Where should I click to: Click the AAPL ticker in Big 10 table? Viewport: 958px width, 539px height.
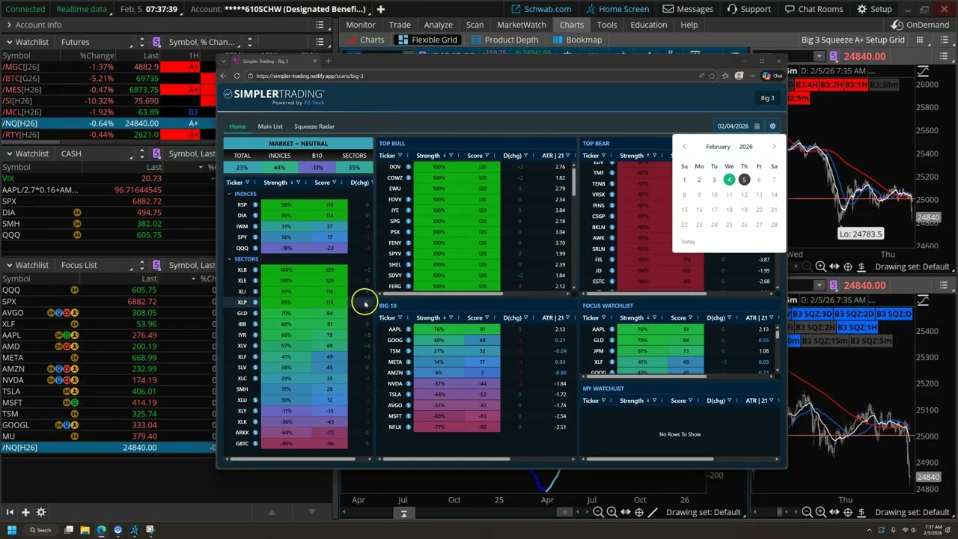coord(394,329)
